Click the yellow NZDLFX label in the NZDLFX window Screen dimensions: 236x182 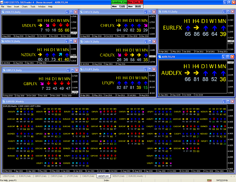tap(28, 55)
